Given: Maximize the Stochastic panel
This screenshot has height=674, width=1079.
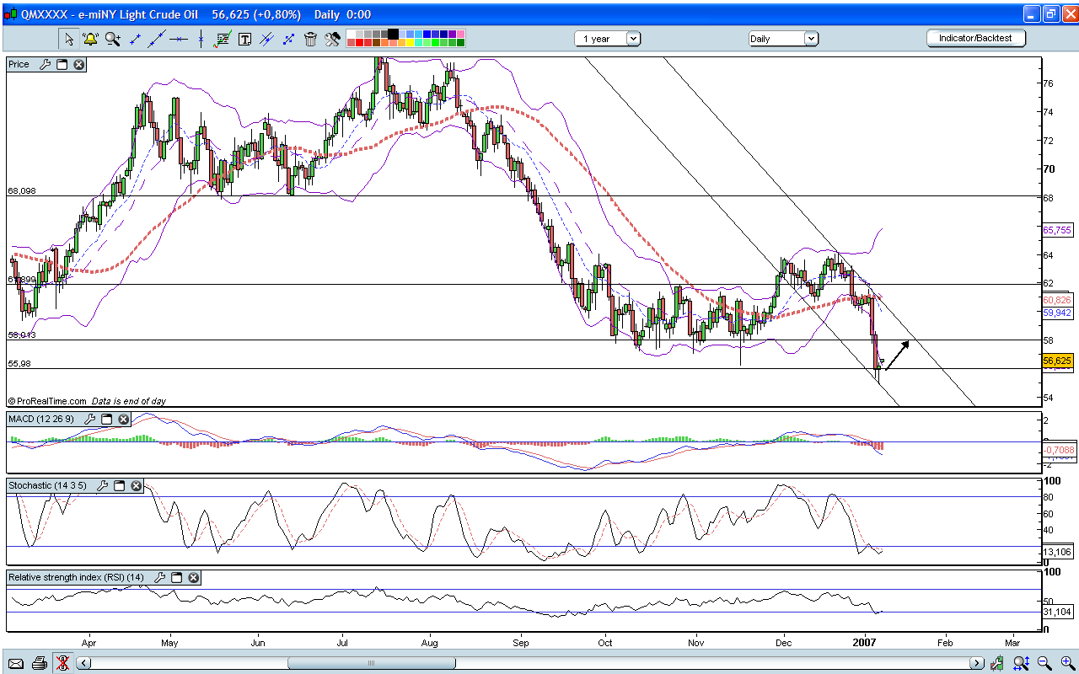Looking at the screenshot, I should pyautogui.click(x=120, y=485).
